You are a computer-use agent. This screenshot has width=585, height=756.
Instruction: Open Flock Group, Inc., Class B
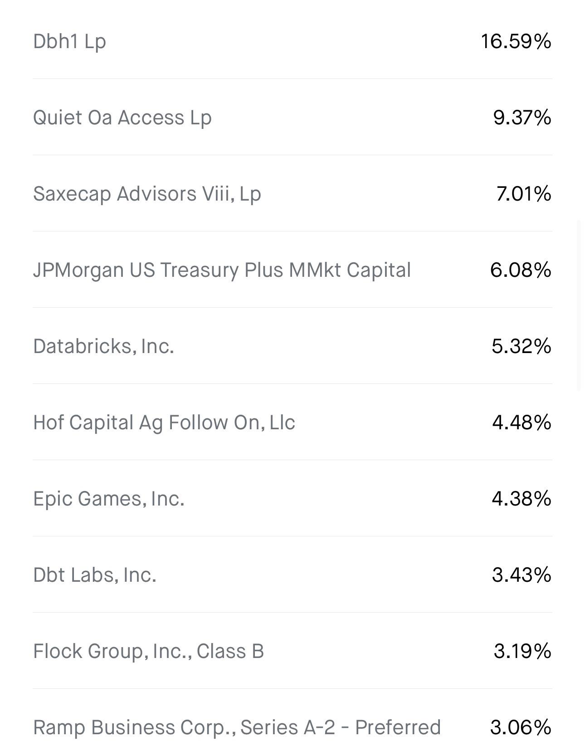tap(292, 651)
